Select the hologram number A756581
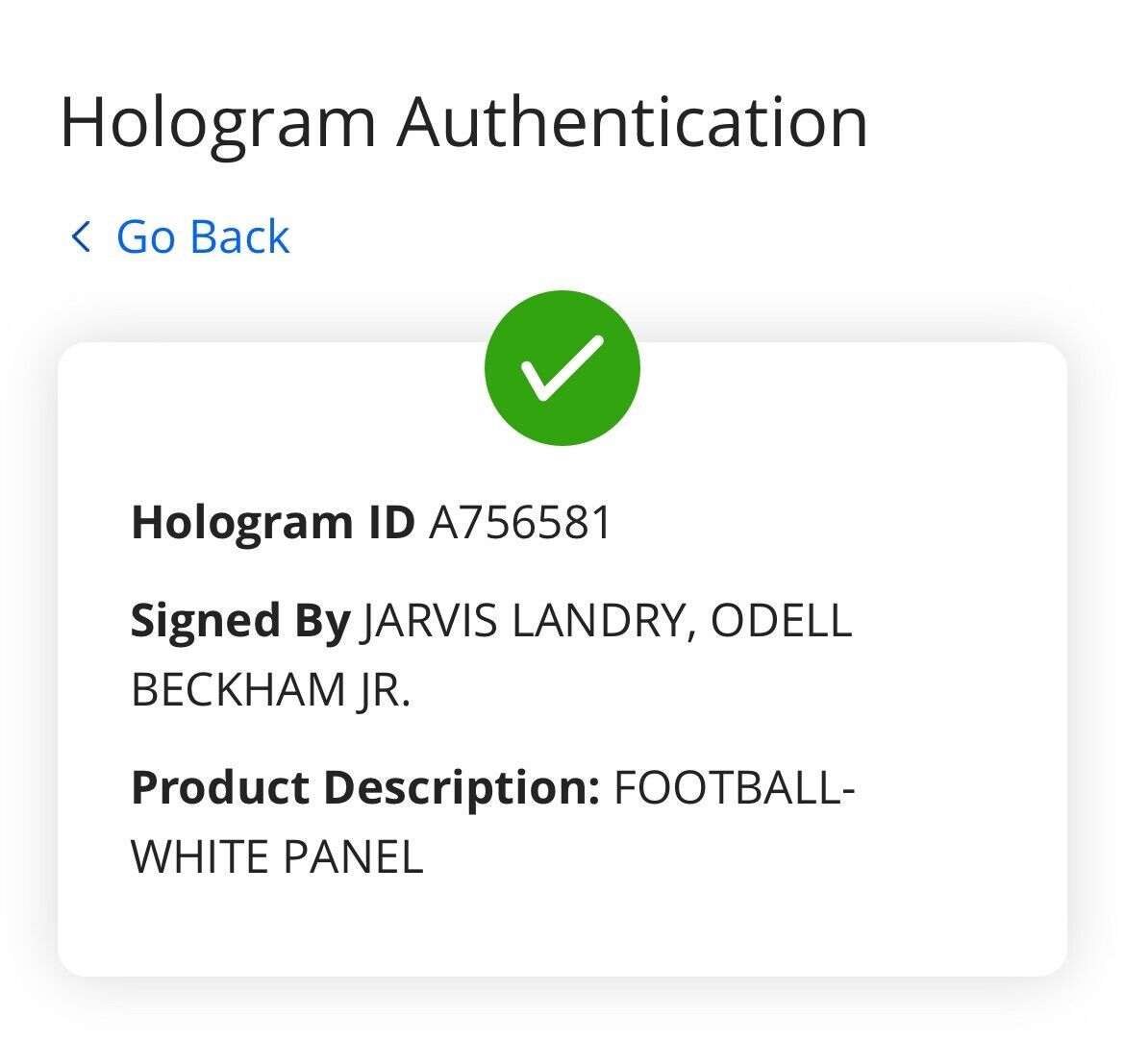 [520, 524]
